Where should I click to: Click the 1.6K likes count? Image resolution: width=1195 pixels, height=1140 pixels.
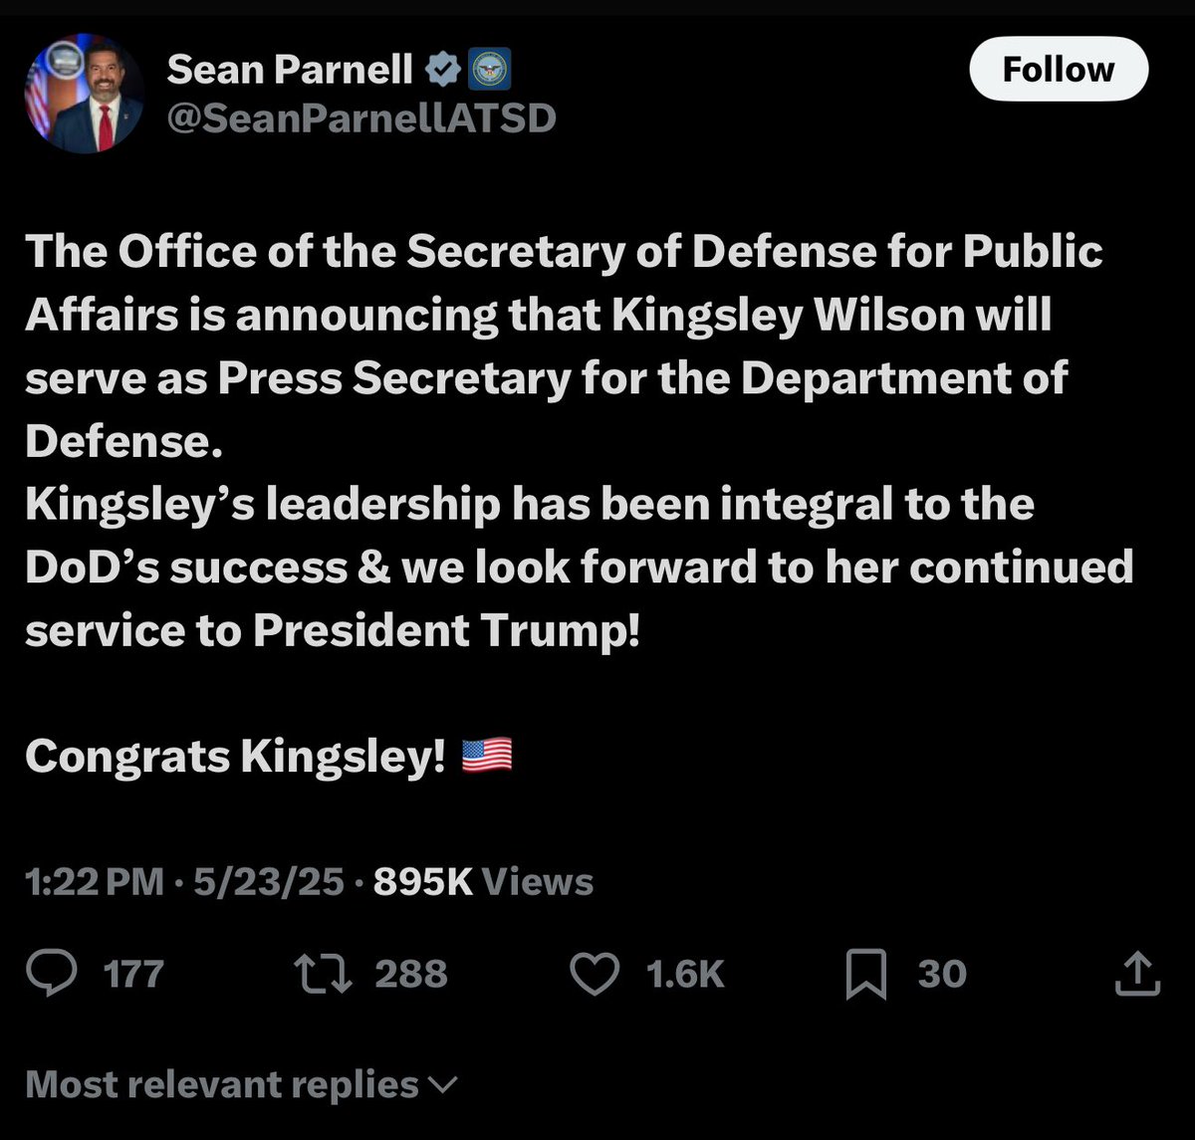(685, 973)
